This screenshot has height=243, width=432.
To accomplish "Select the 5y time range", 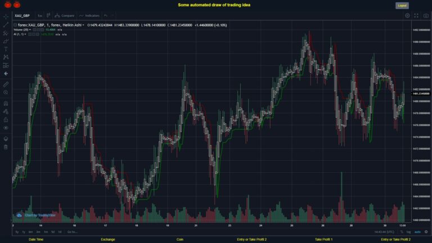I will click(17, 232).
